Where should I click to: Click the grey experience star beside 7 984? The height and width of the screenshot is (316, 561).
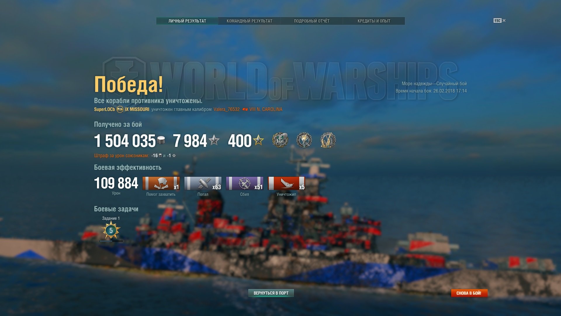[214, 140]
